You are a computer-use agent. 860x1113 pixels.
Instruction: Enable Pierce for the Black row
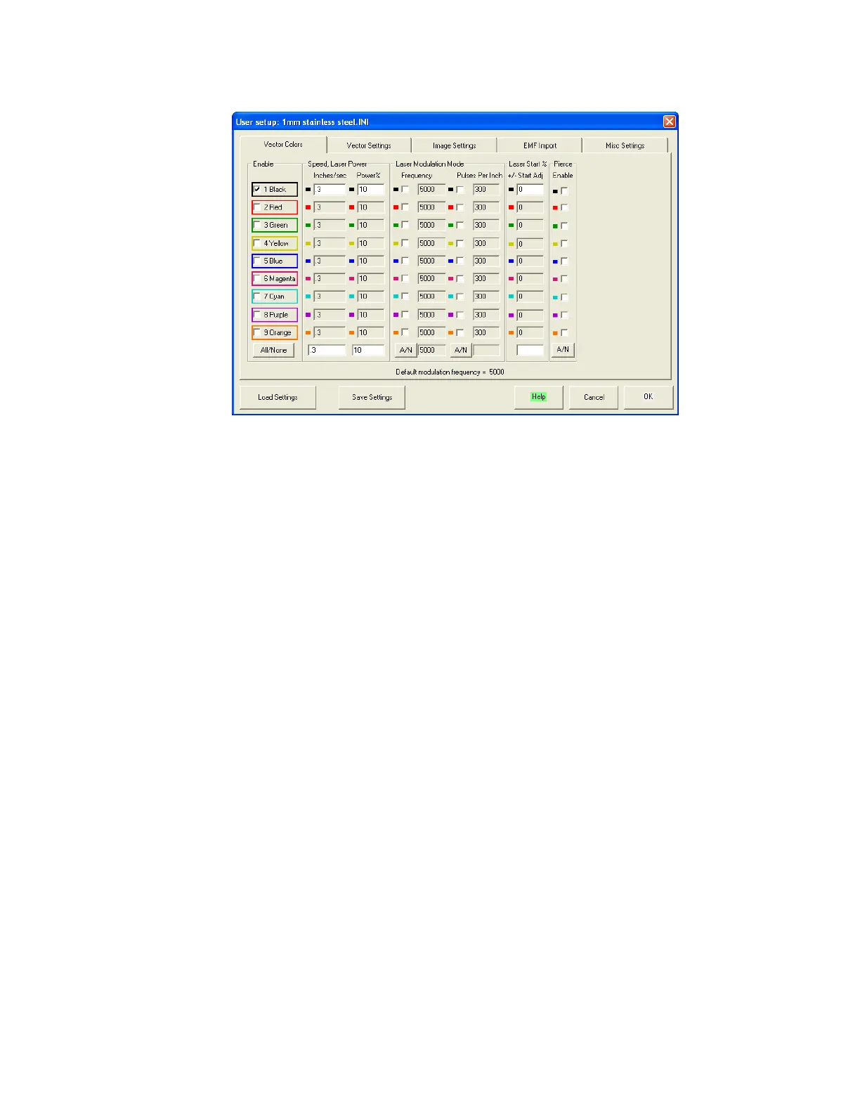coord(564,190)
